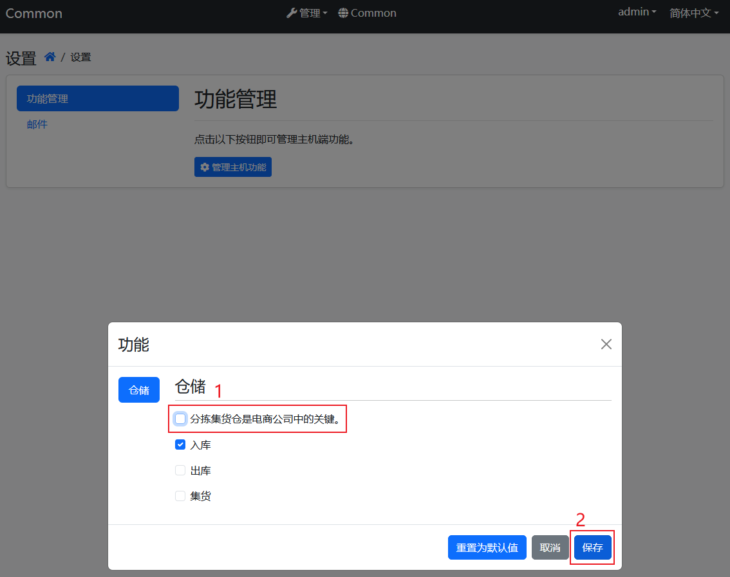730x577 pixels.
Task: Click the 入库 label text
Action: coord(201,445)
